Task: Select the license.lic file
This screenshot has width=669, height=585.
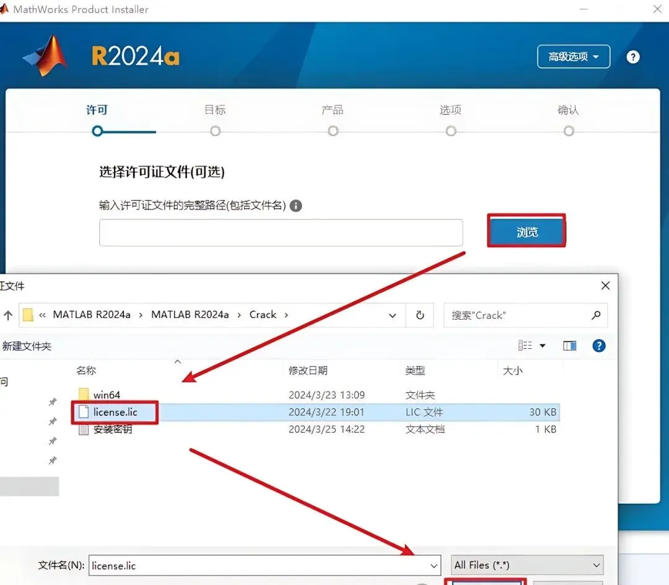Action: 115,412
